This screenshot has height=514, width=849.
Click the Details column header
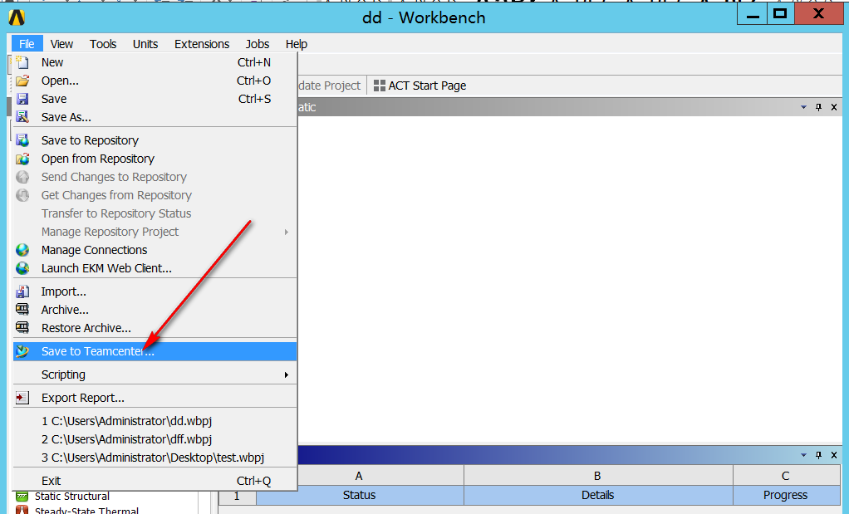(596, 495)
